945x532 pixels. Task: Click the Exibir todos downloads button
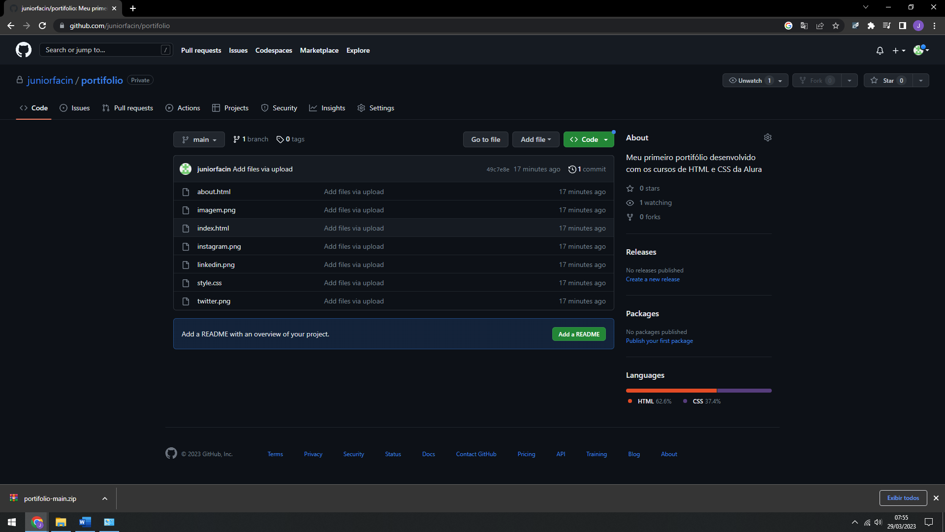(x=903, y=498)
